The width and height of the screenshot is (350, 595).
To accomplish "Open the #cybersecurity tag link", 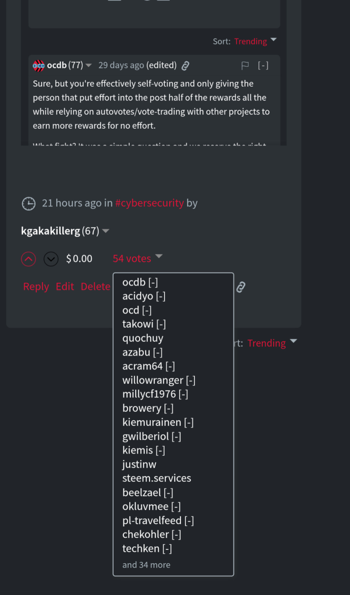I will (x=149, y=203).
